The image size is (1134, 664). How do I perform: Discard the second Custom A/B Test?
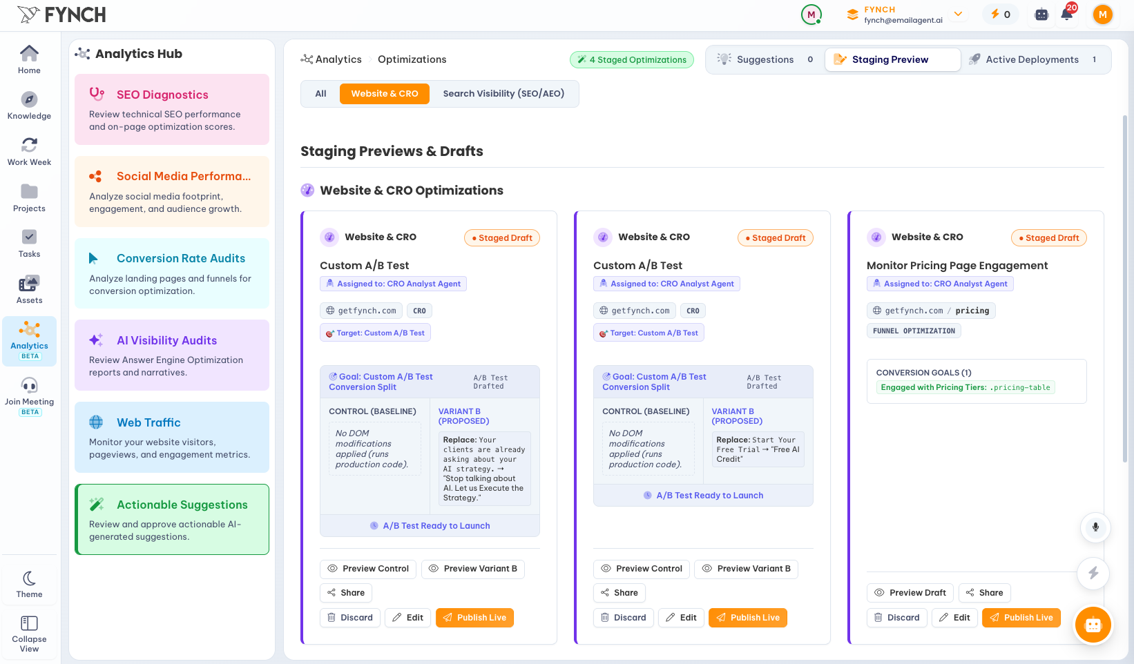(624, 618)
